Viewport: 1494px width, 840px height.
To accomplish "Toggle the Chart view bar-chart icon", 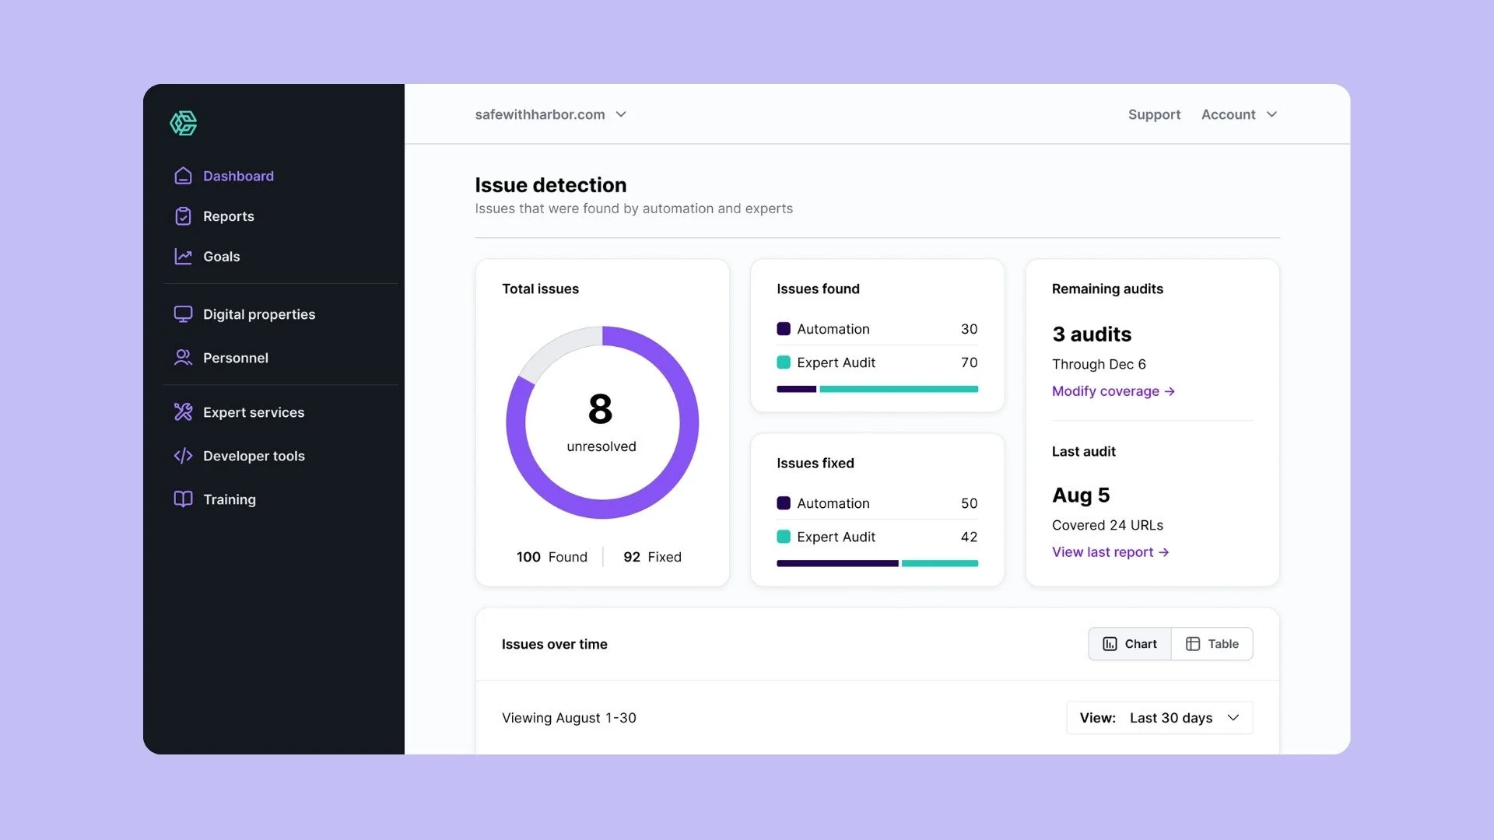I will click(1110, 643).
